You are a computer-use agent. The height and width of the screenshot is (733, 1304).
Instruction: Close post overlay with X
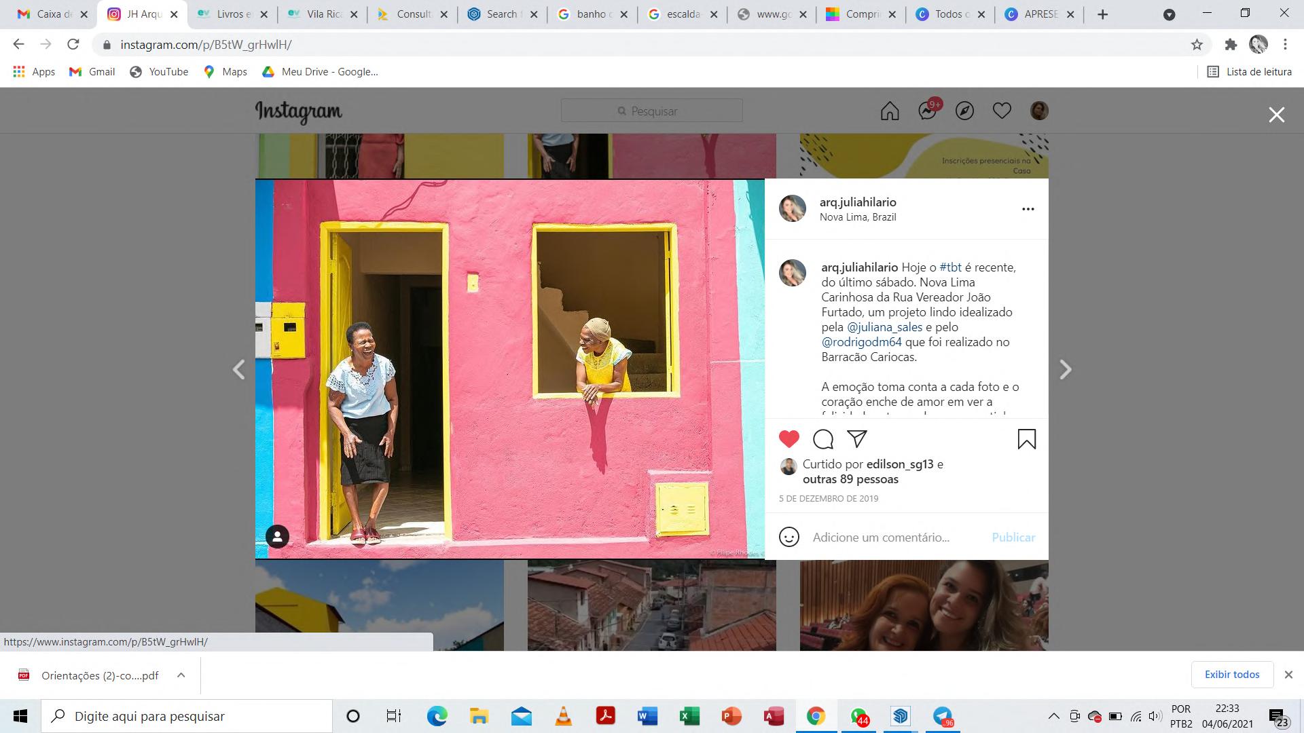coord(1276,115)
